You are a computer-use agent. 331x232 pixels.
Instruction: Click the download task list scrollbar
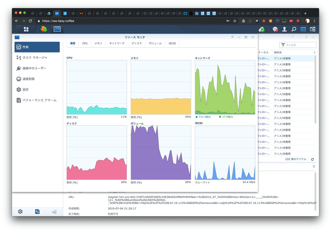tap(315, 89)
